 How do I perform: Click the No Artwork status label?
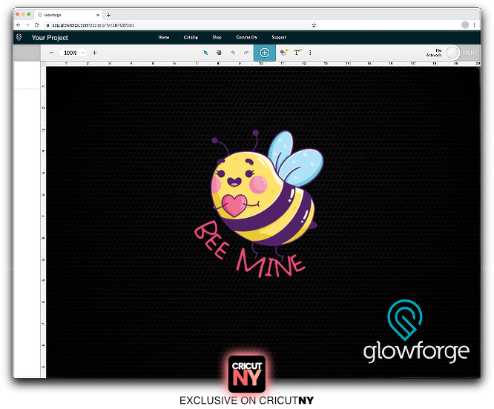[434, 53]
